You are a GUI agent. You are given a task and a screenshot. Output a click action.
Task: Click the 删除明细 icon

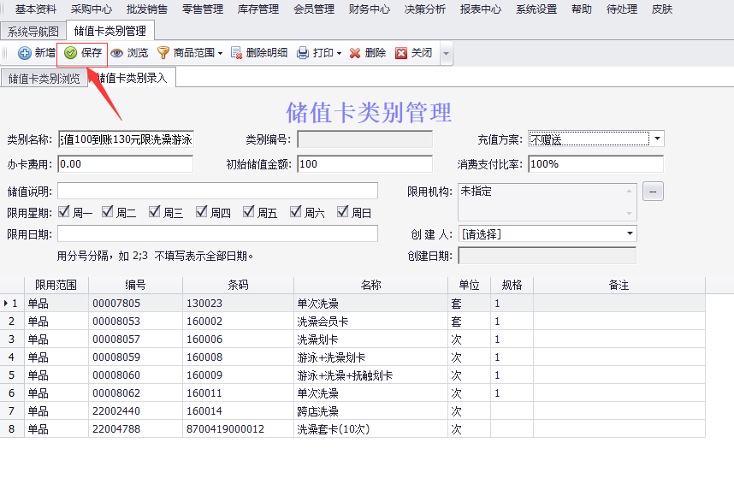[x=236, y=53]
